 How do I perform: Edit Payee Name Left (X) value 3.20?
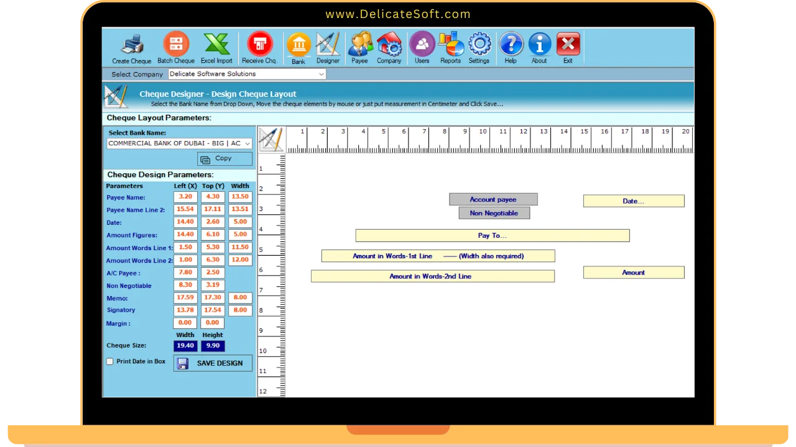185,197
